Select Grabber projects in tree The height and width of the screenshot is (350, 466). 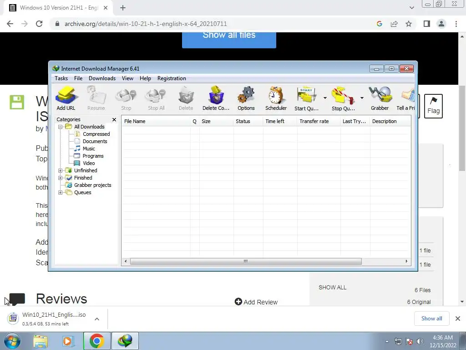92,185
